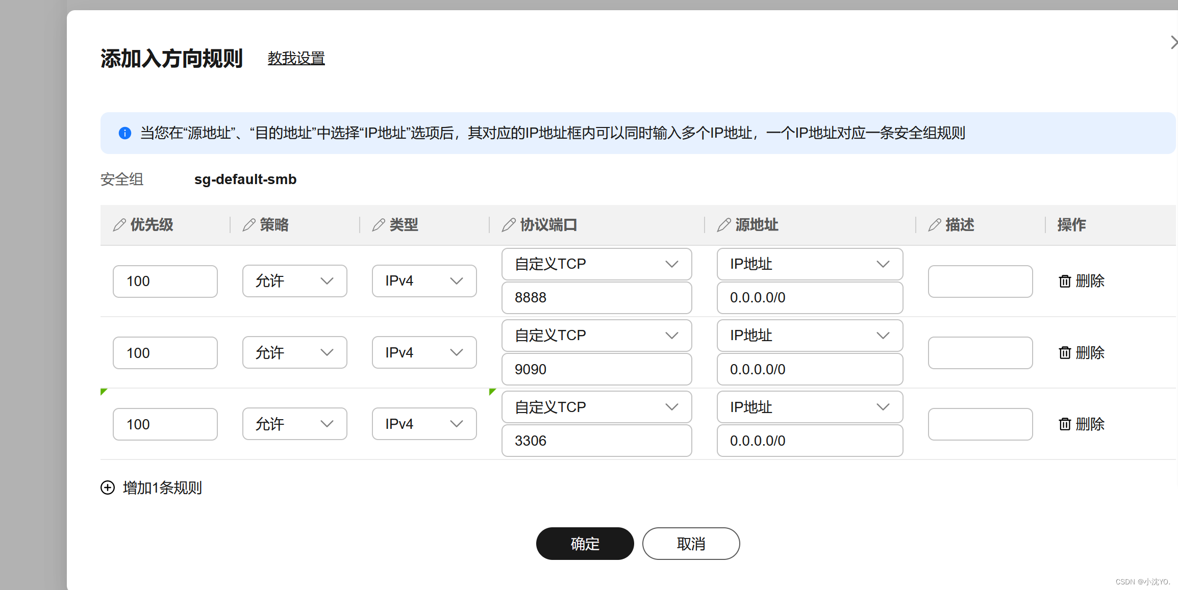The height and width of the screenshot is (590, 1178).
Task: Click the 0.0.0.0/0 source field in 8888 row
Action: click(x=810, y=298)
